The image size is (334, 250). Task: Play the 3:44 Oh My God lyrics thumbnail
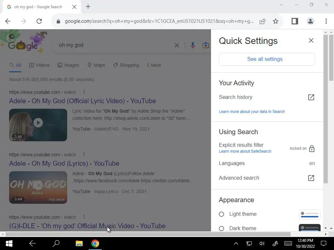(38, 187)
